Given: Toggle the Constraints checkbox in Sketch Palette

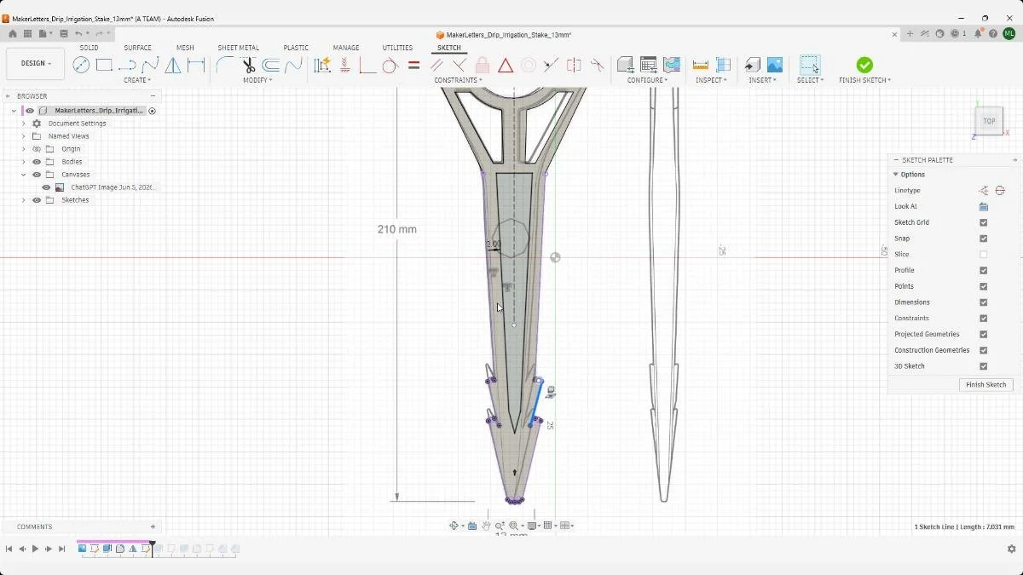Looking at the screenshot, I should [x=983, y=319].
